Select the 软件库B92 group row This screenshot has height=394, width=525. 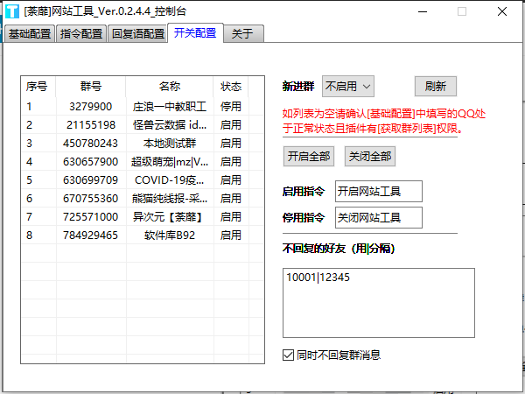(169, 235)
